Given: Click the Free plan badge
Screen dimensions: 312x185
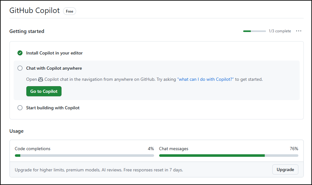Looking at the screenshot, I should (69, 11).
